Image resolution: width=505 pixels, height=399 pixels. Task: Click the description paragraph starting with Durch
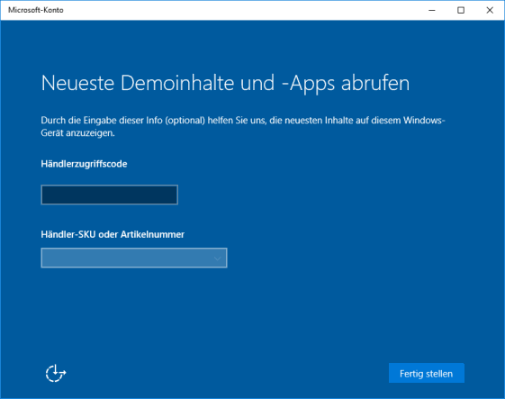coord(243,126)
